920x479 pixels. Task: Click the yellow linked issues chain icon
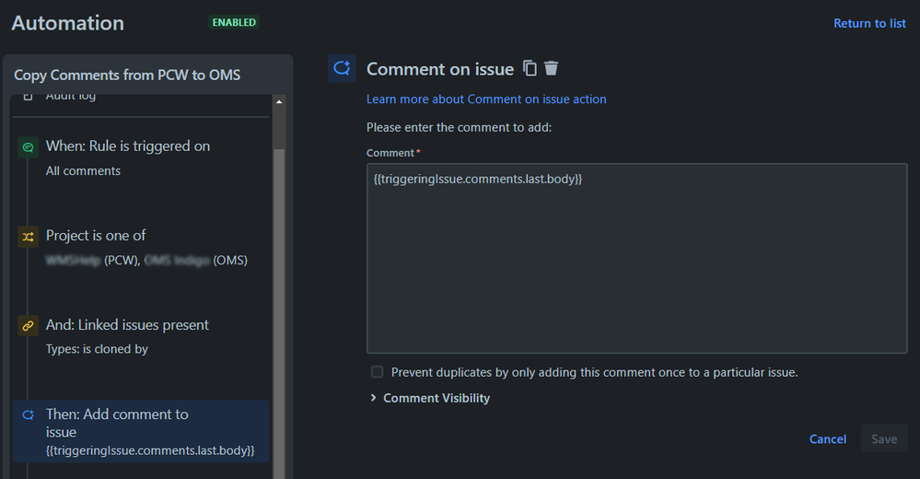28,326
